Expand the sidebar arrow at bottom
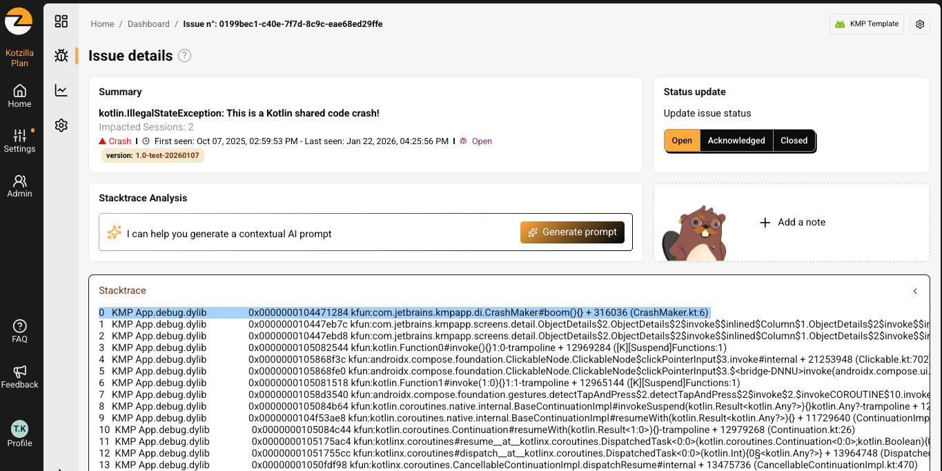 (x=61, y=468)
